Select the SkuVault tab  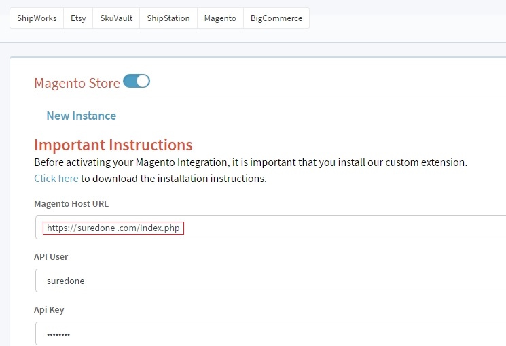click(116, 18)
